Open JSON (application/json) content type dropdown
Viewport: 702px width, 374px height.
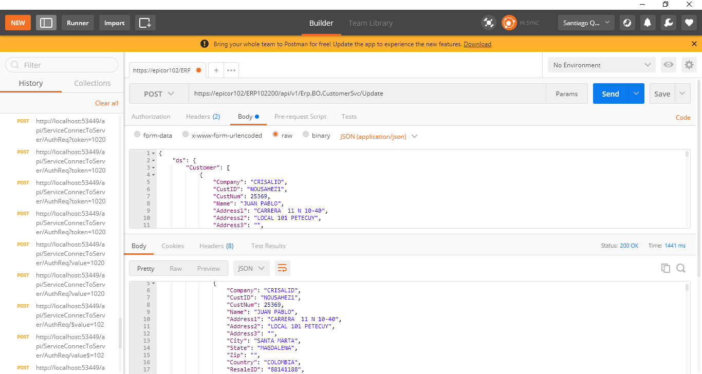379,136
